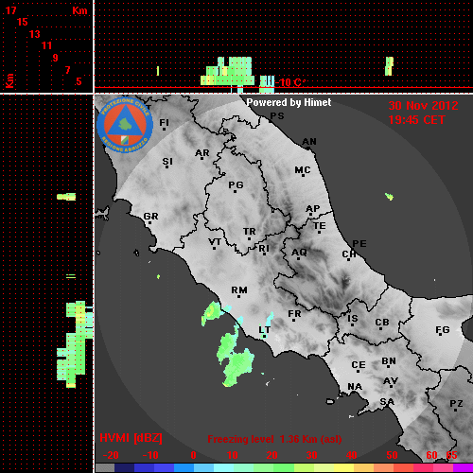Viewport: 473px width, 473px height.
Task: Click the '9' km height label
Action: (x=55, y=58)
